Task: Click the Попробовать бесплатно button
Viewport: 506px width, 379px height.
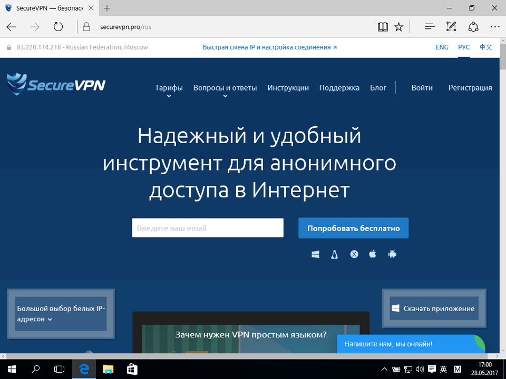Action: click(x=353, y=228)
